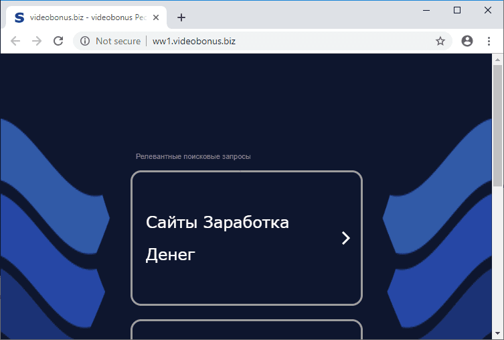
Task: Click the scrollbar up arrow
Action: click(497, 60)
